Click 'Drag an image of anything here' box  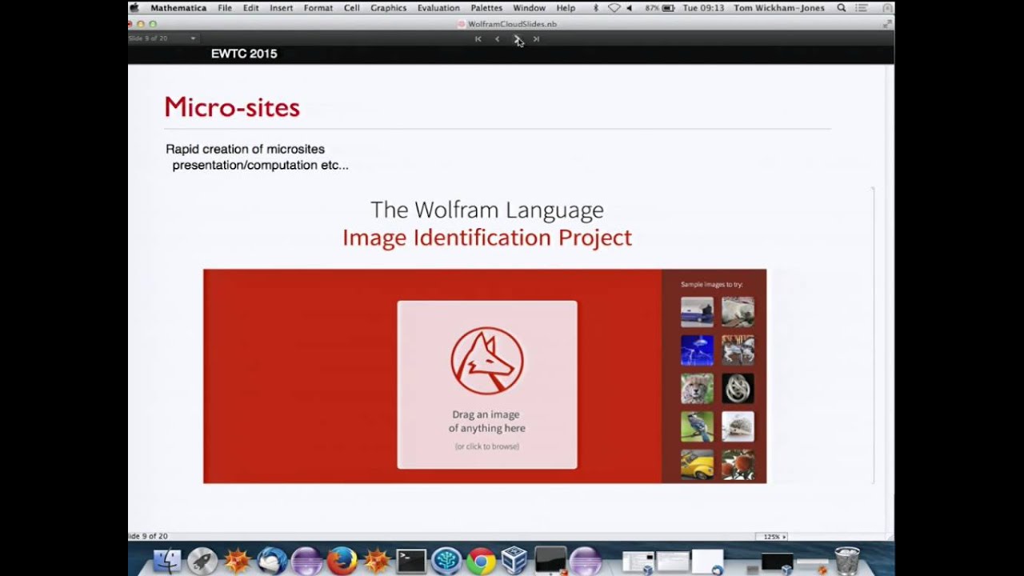click(487, 385)
